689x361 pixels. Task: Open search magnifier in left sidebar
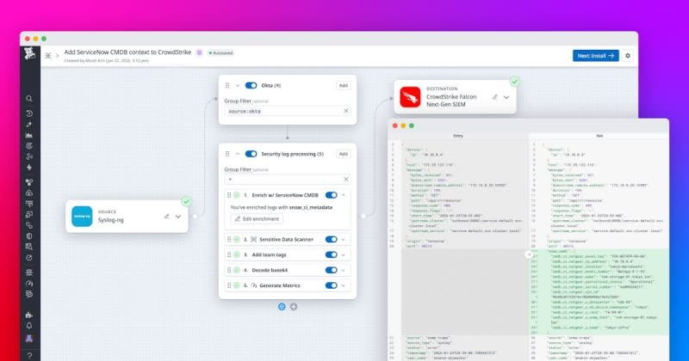pyautogui.click(x=30, y=99)
